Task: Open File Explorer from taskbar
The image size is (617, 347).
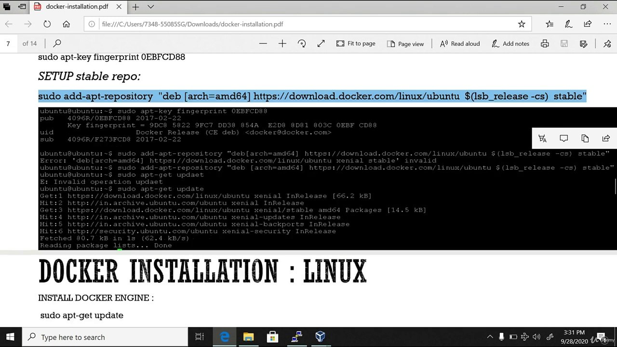Action: [x=248, y=337]
